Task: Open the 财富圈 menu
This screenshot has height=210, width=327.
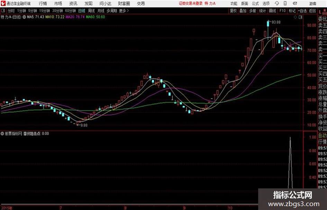Action: tap(124, 3)
